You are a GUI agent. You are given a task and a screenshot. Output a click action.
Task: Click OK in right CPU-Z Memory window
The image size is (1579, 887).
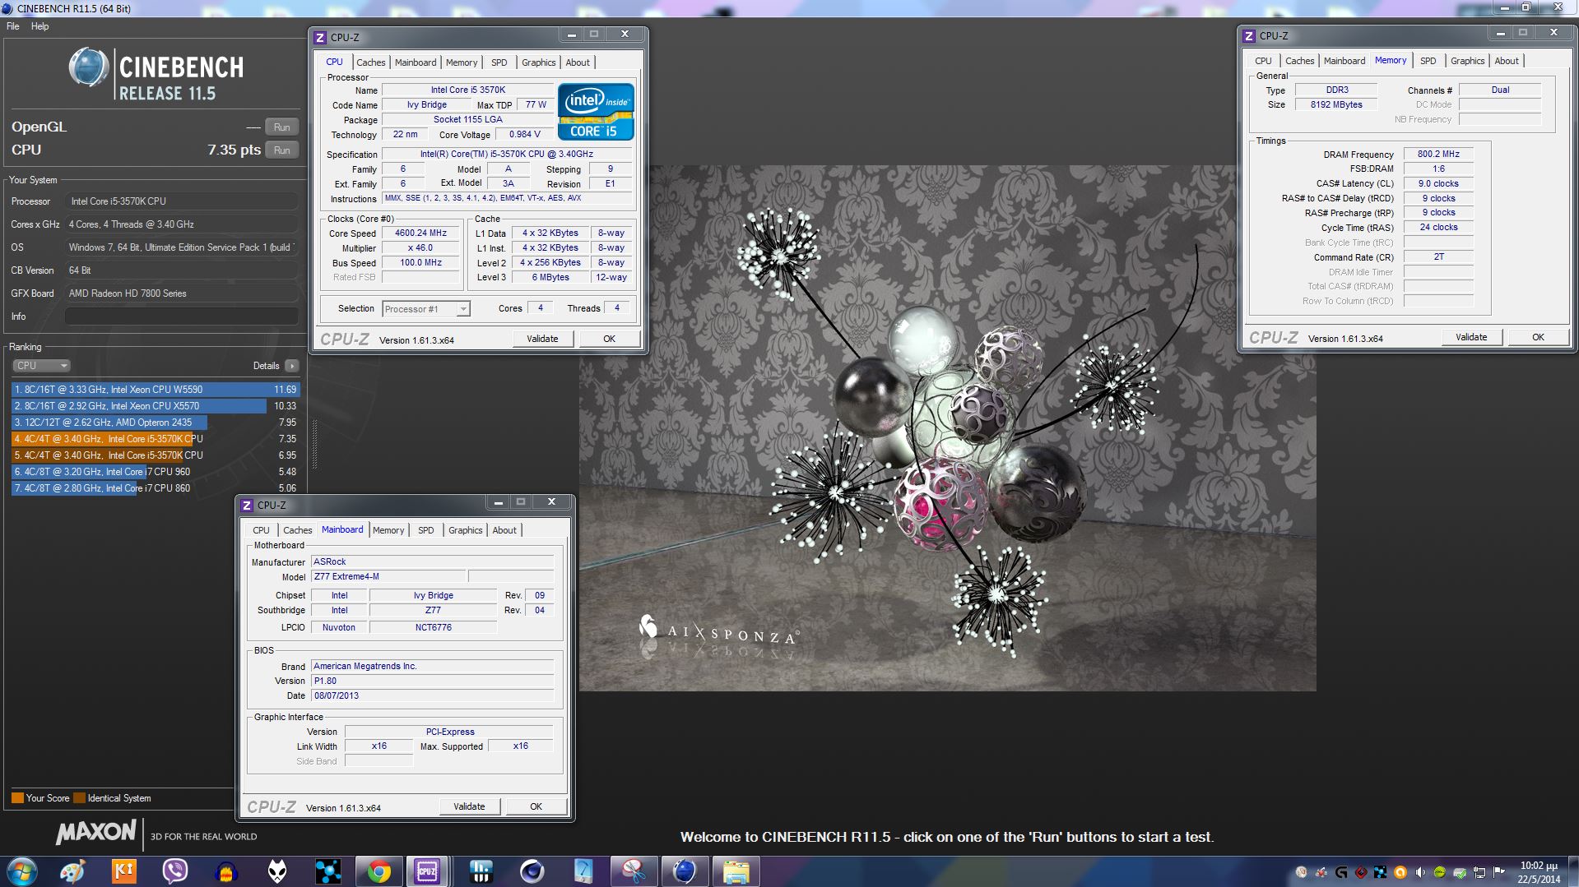pyautogui.click(x=1538, y=337)
